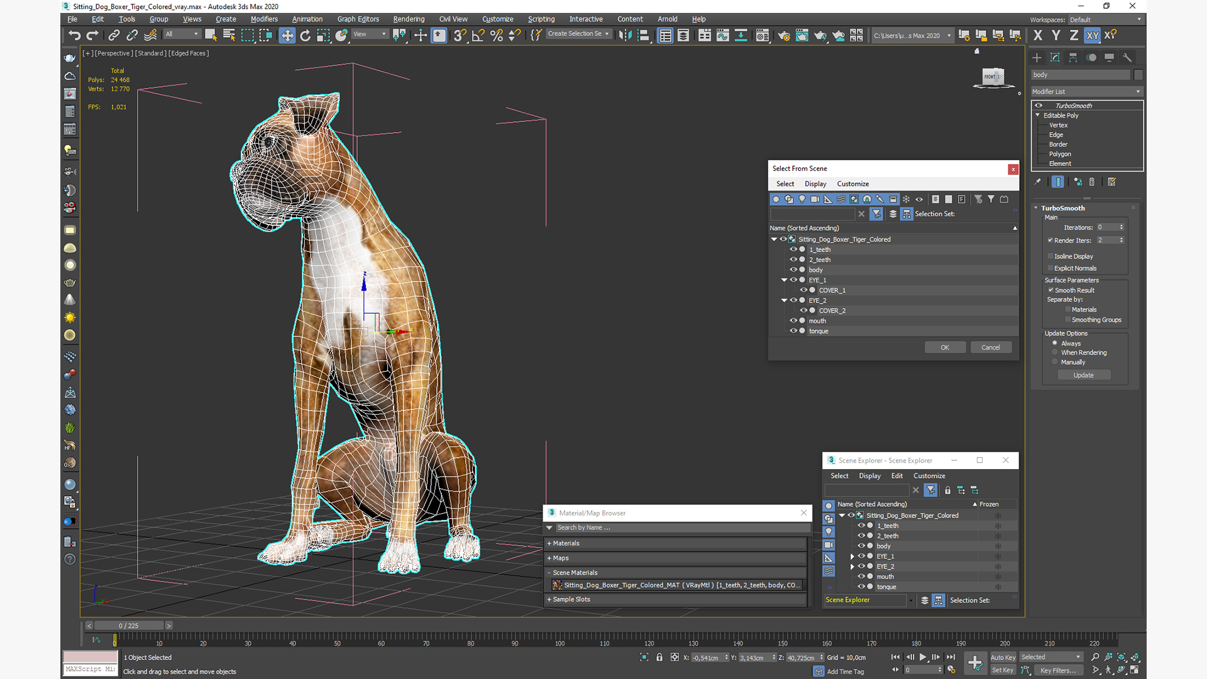Toggle the Render Iters checkbox
This screenshot has width=1207, height=679.
click(x=1050, y=240)
